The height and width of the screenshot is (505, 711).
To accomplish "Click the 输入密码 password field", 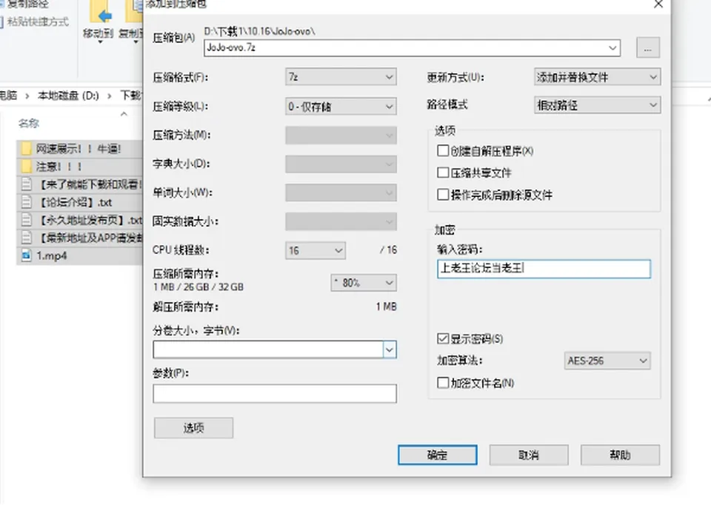I will 544,269.
